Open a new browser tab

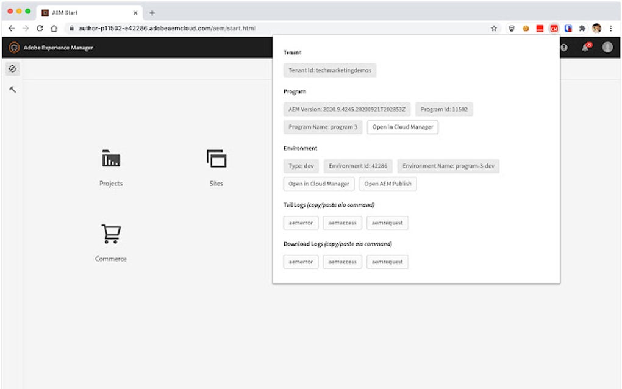coord(152,12)
